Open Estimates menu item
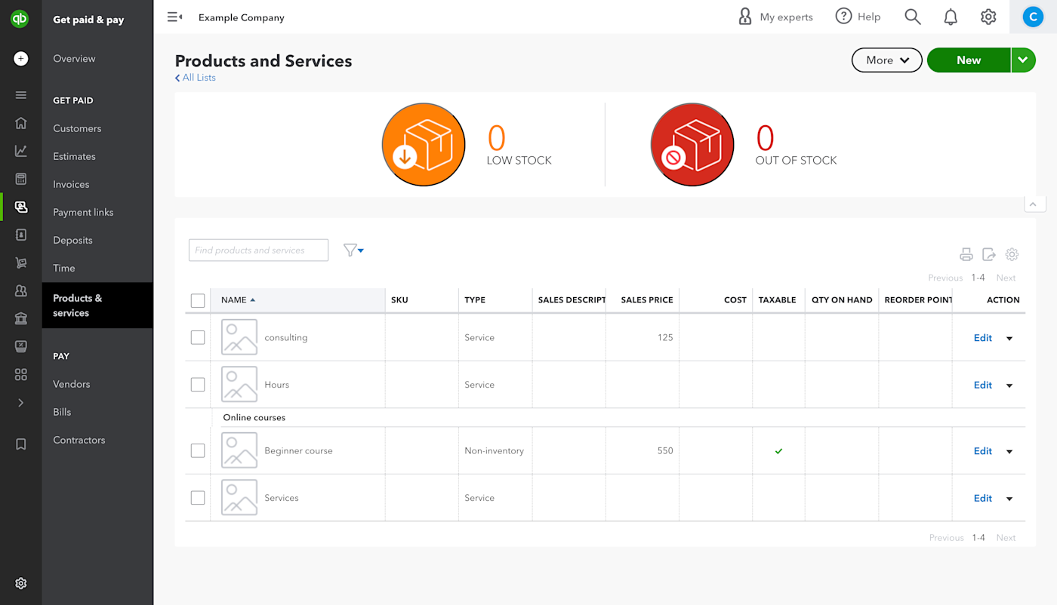The image size is (1057, 605). [74, 156]
